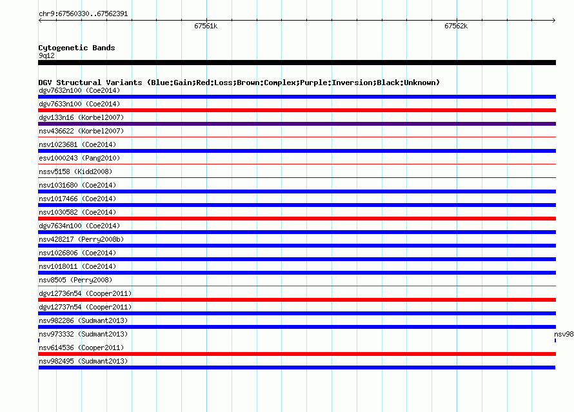
Task: Select the 9q12 band label
Action: [46, 55]
